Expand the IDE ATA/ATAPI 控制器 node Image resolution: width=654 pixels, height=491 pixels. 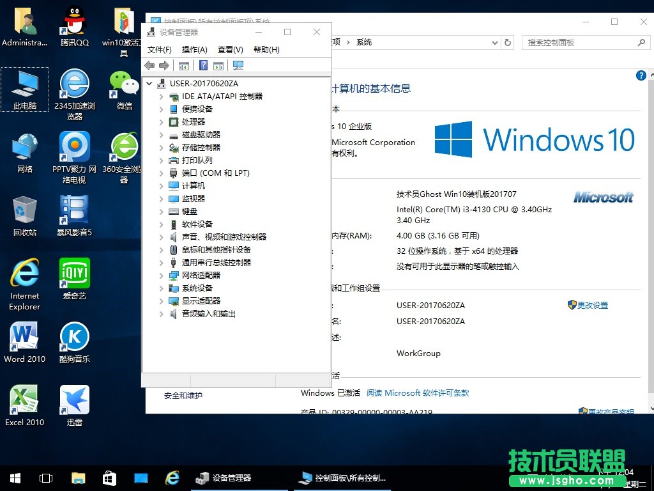pyautogui.click(x=162, y=97)
